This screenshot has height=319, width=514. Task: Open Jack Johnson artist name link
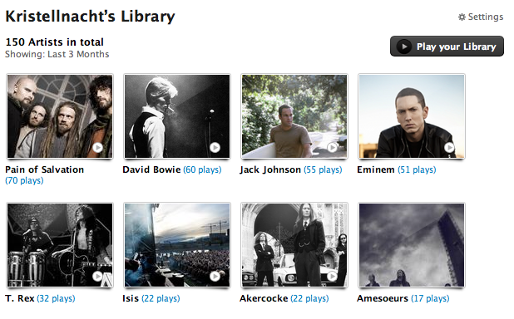[x=270, y=169]
